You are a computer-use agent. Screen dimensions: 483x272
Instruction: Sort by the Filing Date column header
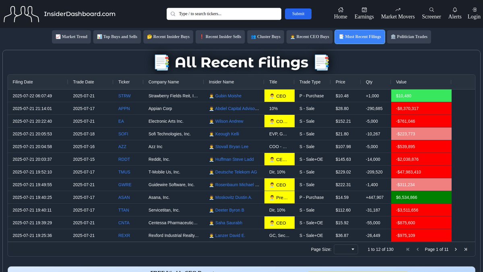tap(23, 82)
